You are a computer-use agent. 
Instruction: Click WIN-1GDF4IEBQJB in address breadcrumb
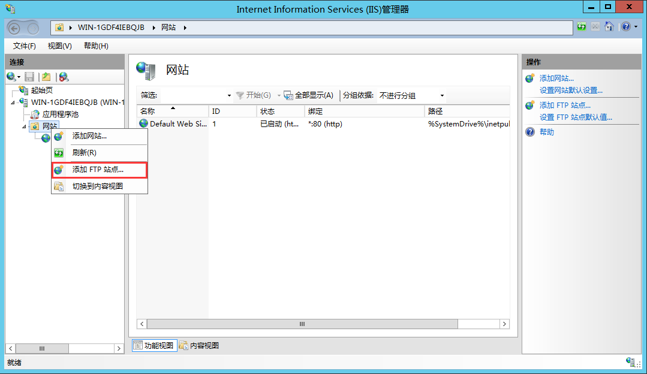(x=111, y=28)
